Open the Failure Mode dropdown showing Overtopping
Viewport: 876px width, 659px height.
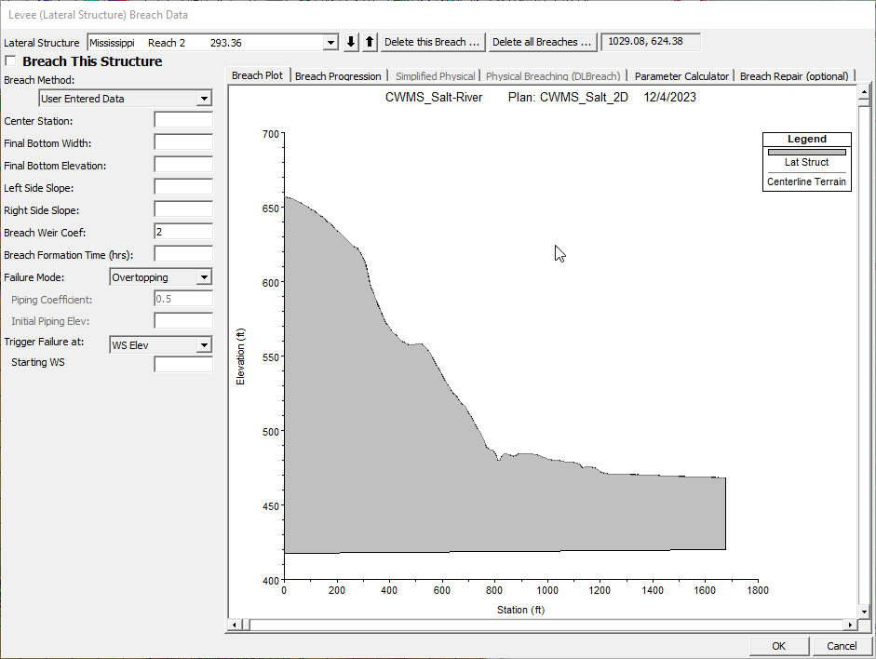click(206, 276)
